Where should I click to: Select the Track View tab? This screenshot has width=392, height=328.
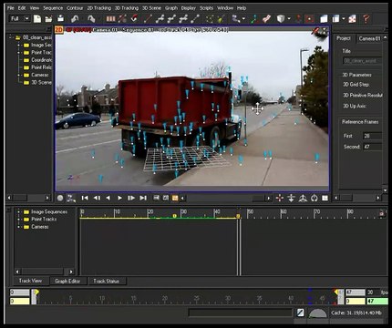[x=30, y=281]
